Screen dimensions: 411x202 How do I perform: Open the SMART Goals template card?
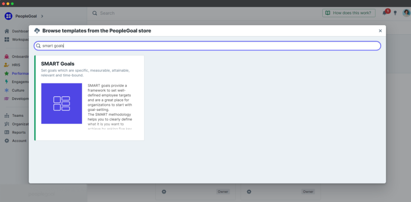[x=90, y=98]
